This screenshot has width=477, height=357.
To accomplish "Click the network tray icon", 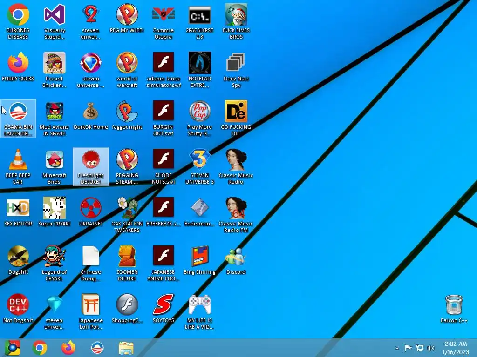I will (x=420, y=348).
